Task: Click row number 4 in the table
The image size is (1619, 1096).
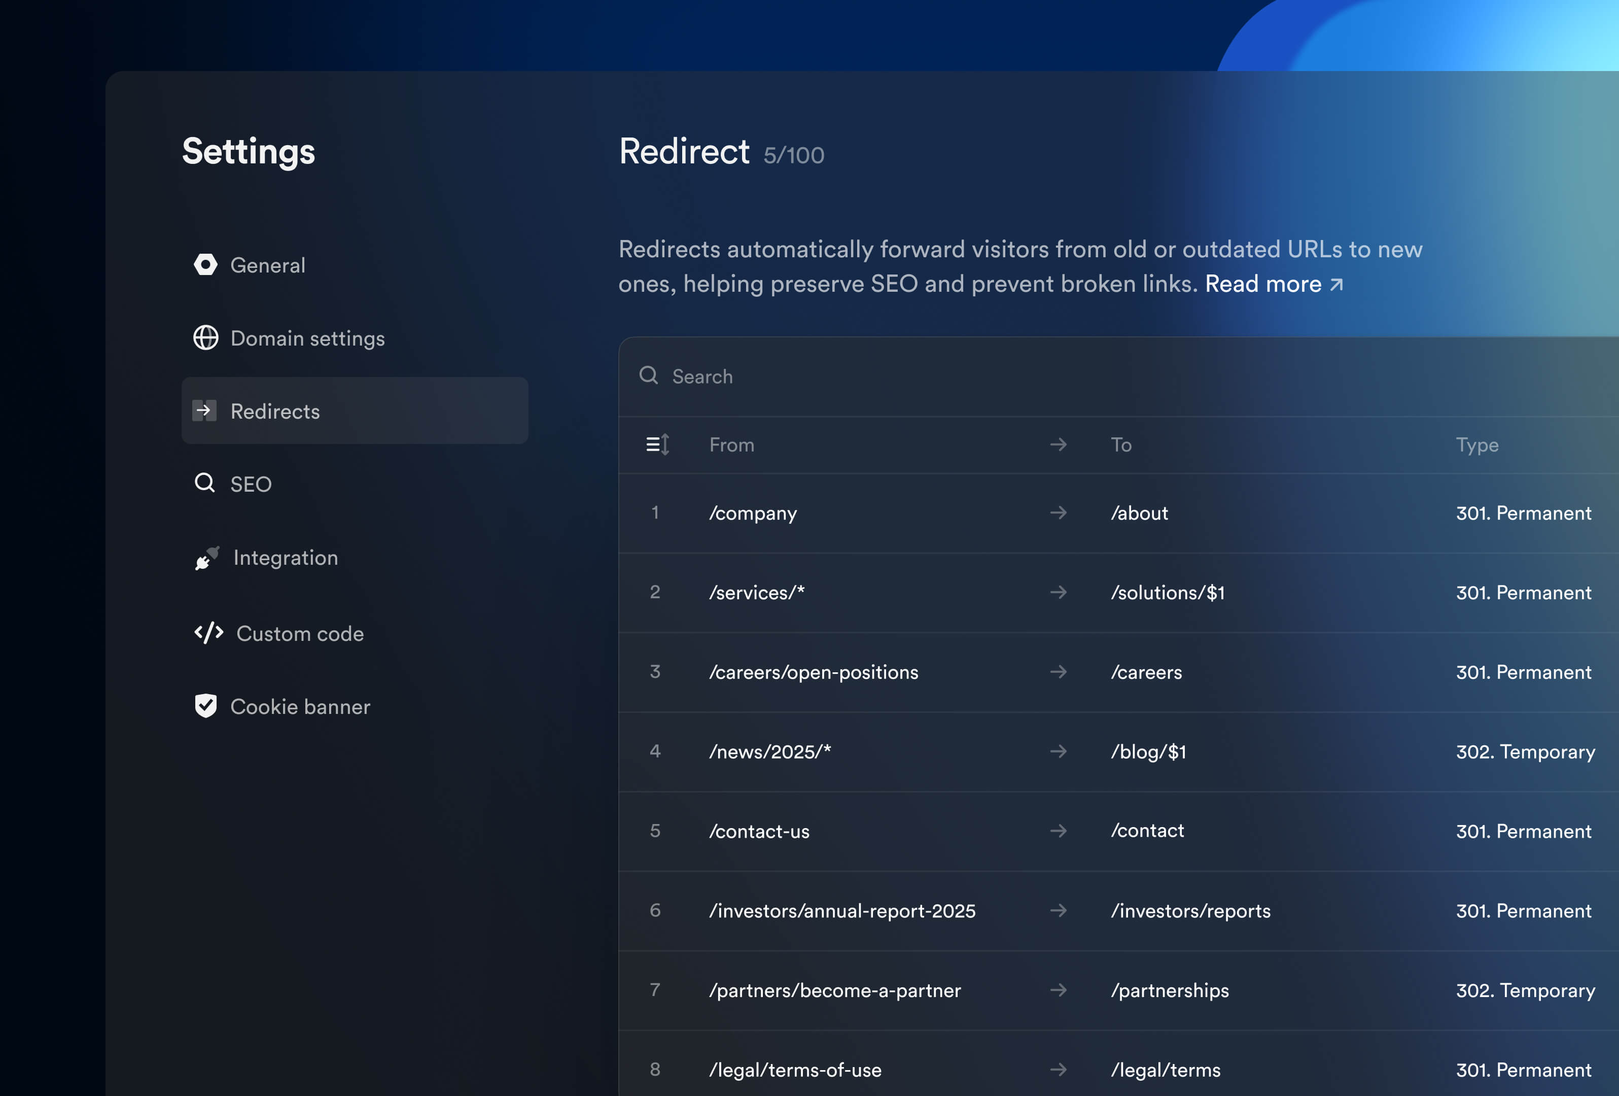Action: [x=655, y=751]
